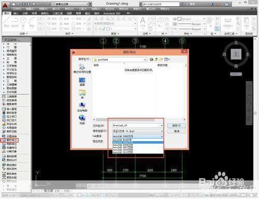Expand the 修改 ribbon panel title
This screenshot has width=259, height=199.
69,34
